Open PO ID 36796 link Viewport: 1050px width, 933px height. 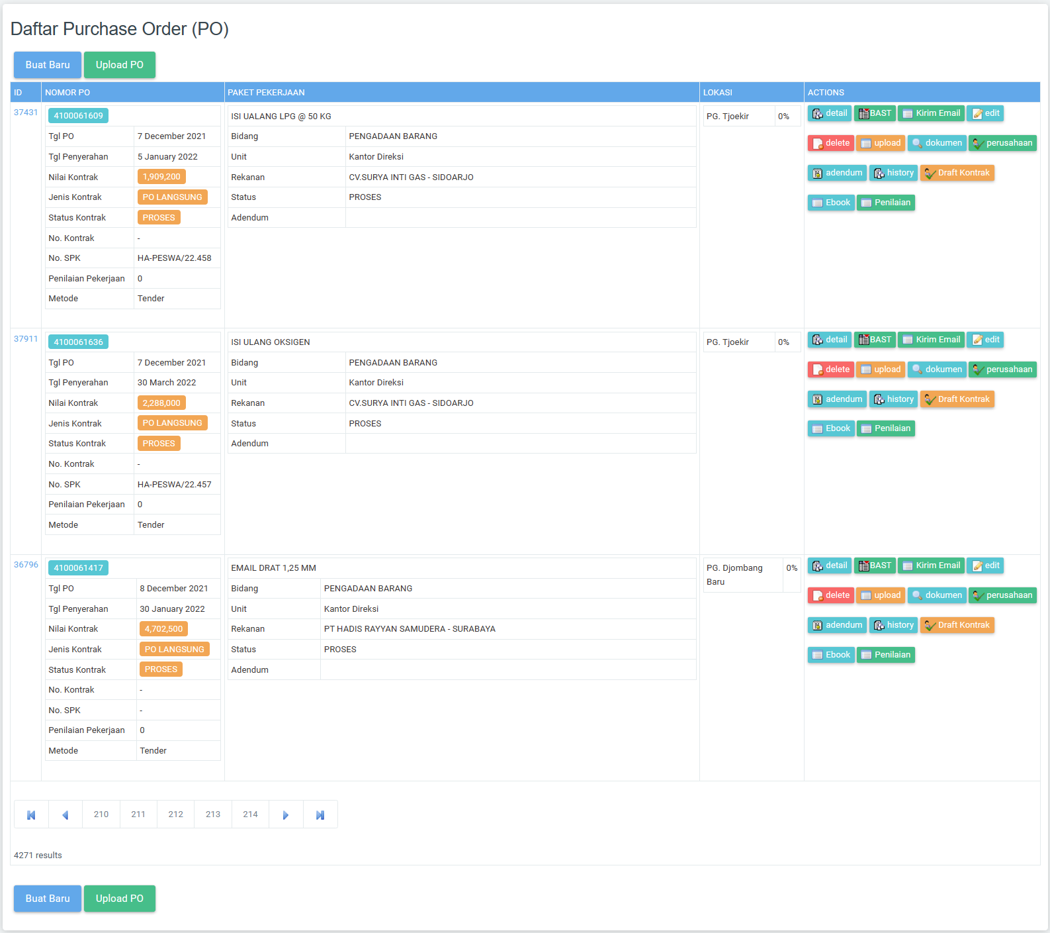26,565
